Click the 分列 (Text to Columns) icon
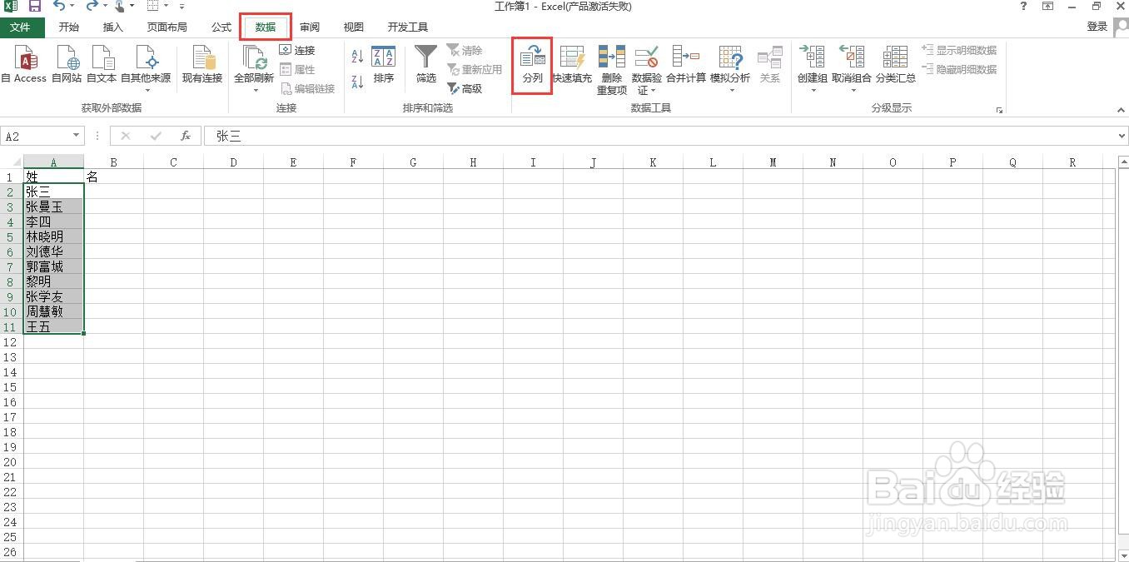This screenshot has width=1129, height=562. tap(531, 67)
